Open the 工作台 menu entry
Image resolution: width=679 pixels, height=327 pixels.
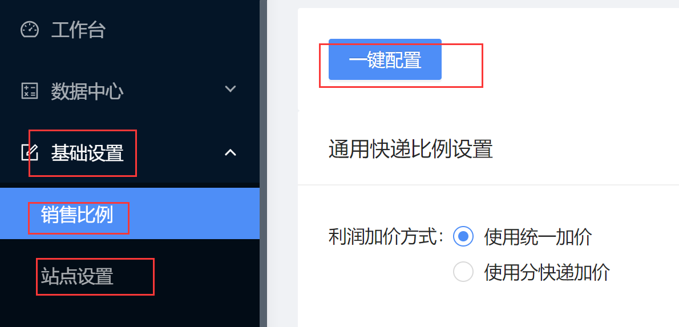78,30
